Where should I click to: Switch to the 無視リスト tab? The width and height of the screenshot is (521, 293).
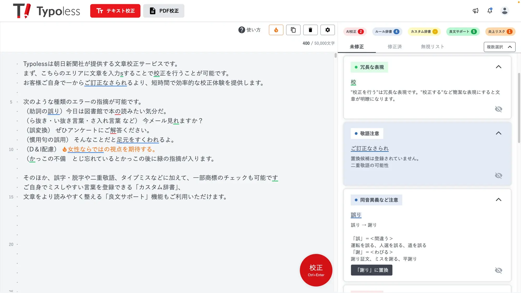pyautogui.click(x=432, y=47)
